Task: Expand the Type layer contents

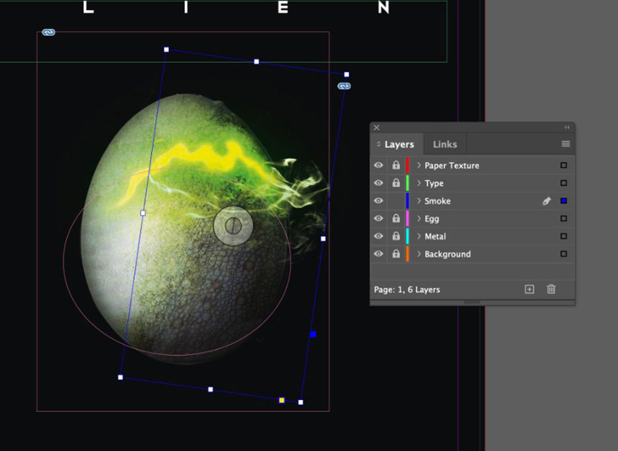Action: point(419,183)
